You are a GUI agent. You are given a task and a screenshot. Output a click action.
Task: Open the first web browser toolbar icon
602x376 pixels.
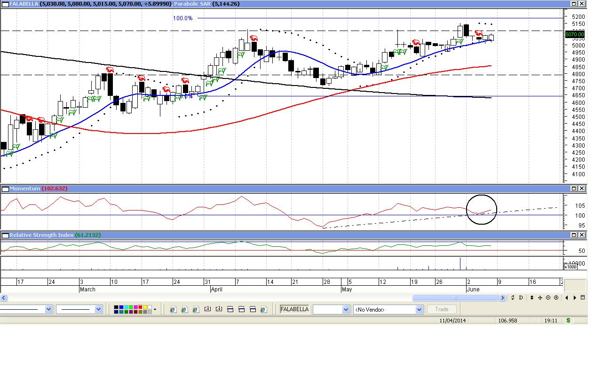[173, 309]
